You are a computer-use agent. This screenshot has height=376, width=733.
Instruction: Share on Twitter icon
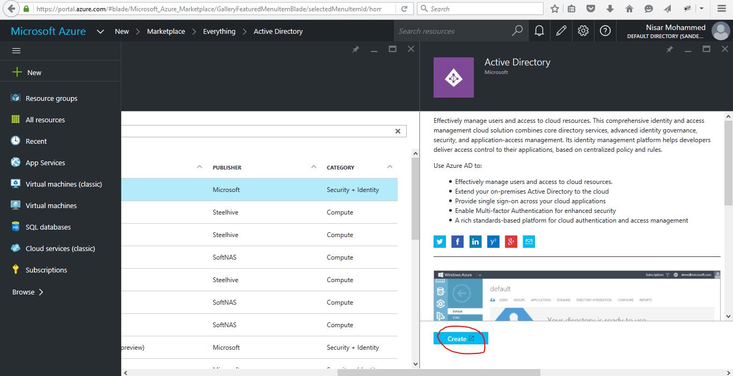[x=440, y=242]
